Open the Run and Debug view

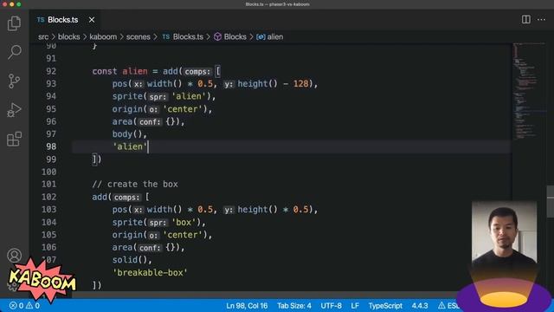point(14,110)
